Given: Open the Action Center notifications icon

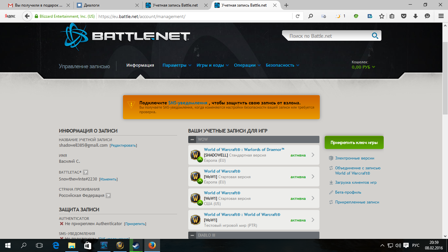Looking at the screenshot, I should (406, 245).
